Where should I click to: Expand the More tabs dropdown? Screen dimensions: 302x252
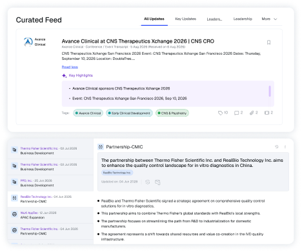269,19
